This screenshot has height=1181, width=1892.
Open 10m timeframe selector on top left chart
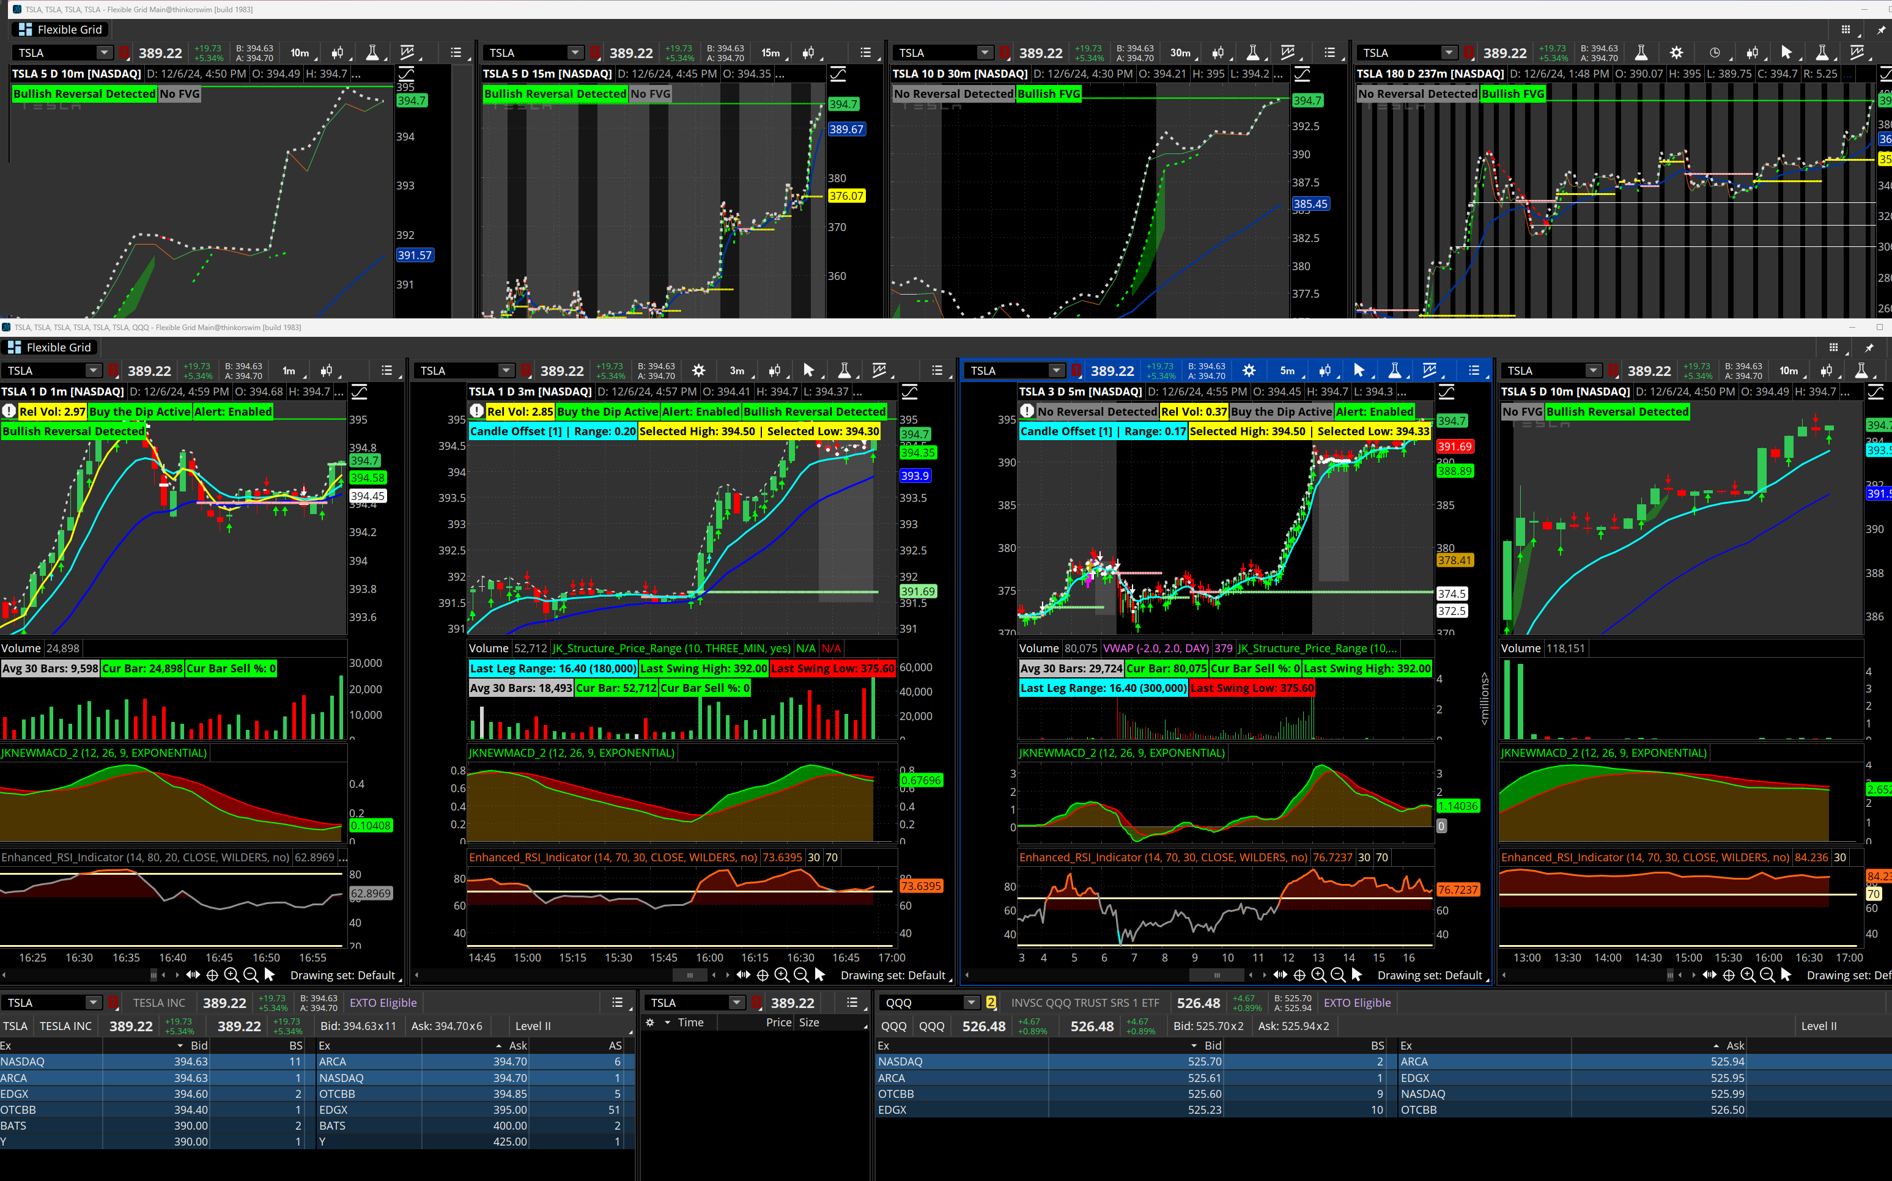[301, 53]
